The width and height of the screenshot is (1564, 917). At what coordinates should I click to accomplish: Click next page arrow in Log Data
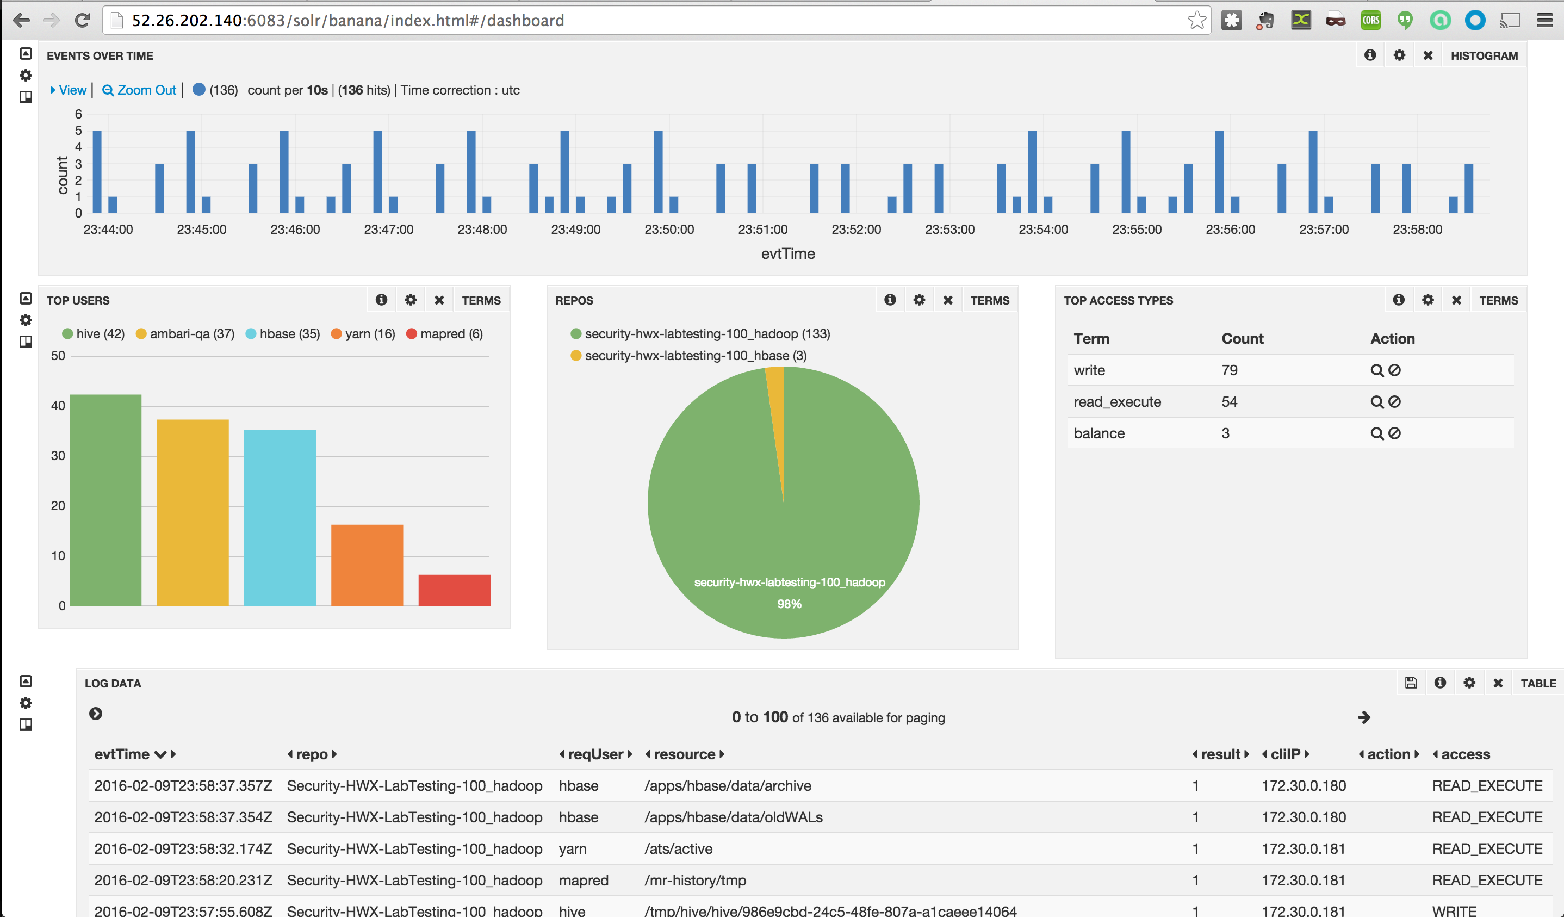pos(1363,718)
